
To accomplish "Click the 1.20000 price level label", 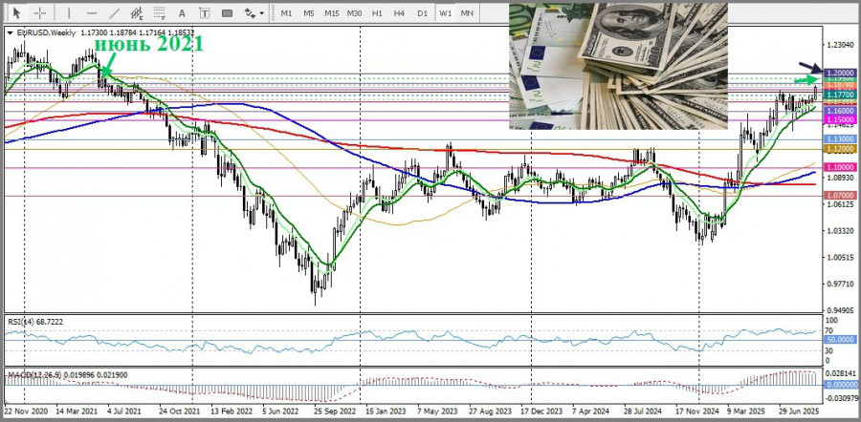I will [x=840, y=73].
